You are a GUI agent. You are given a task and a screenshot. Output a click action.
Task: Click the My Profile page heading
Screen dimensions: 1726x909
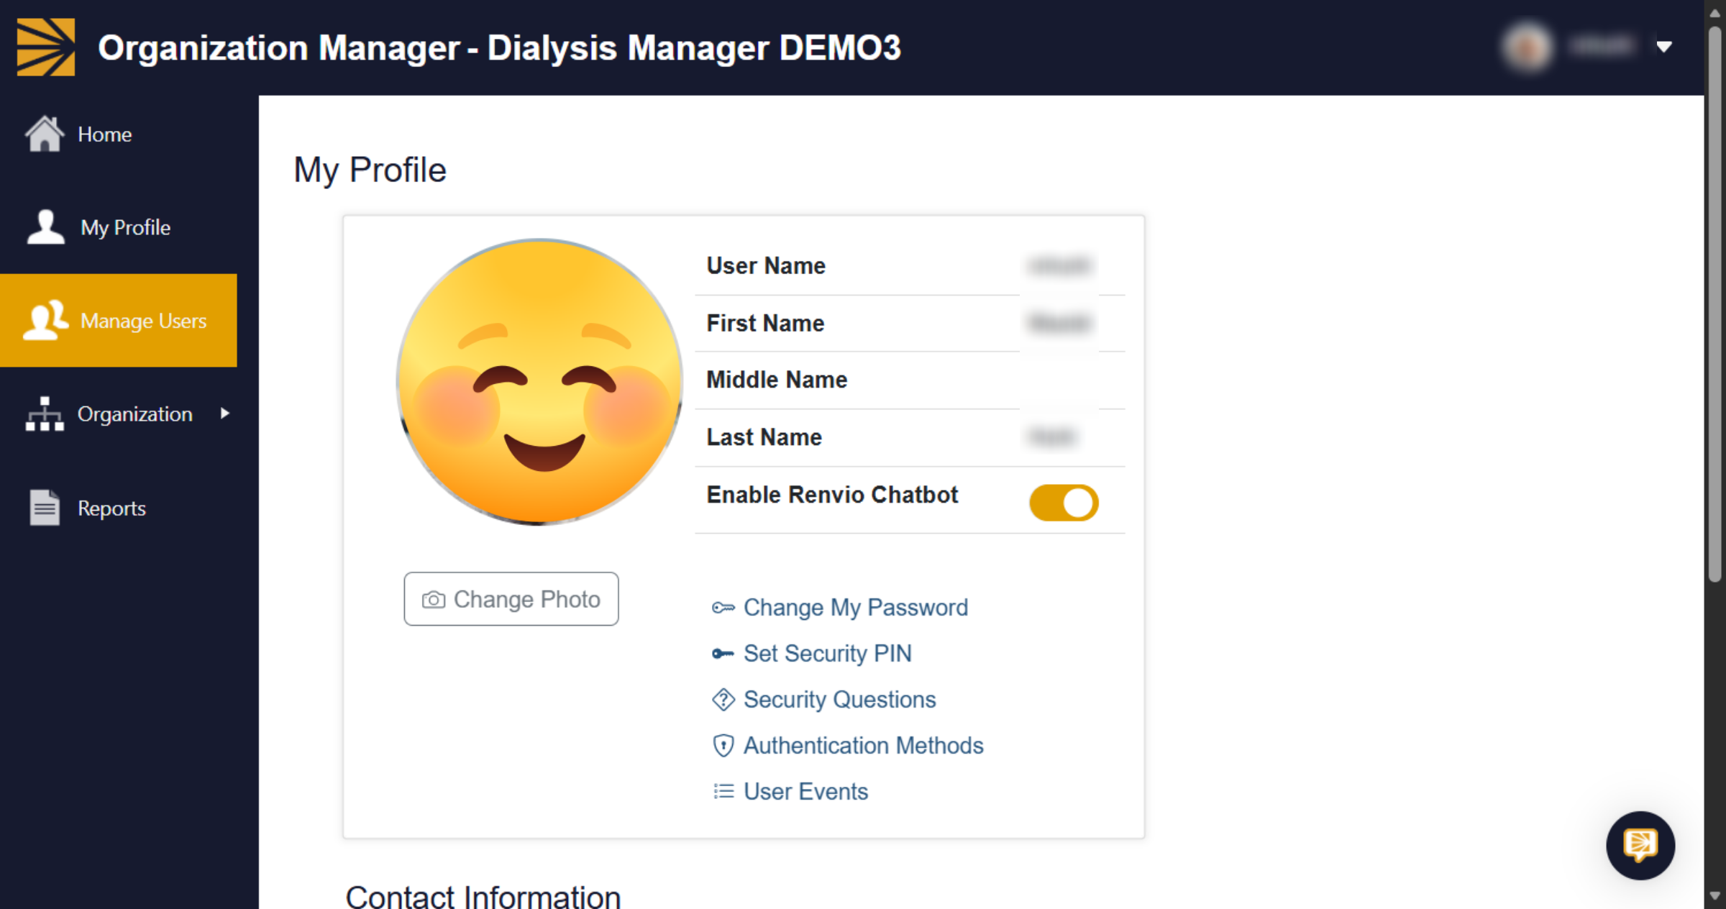[370, 171]
